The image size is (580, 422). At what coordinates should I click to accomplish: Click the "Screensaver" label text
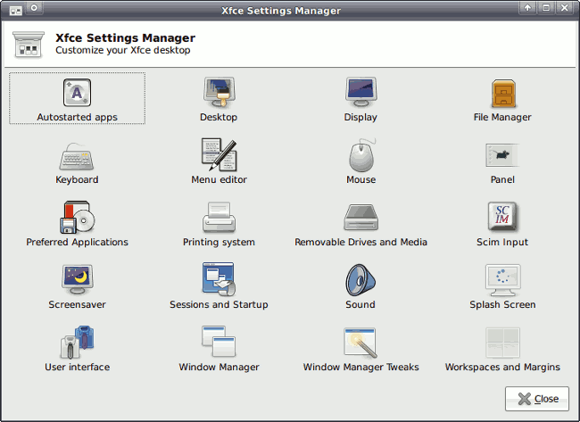[x=77, y=305]
